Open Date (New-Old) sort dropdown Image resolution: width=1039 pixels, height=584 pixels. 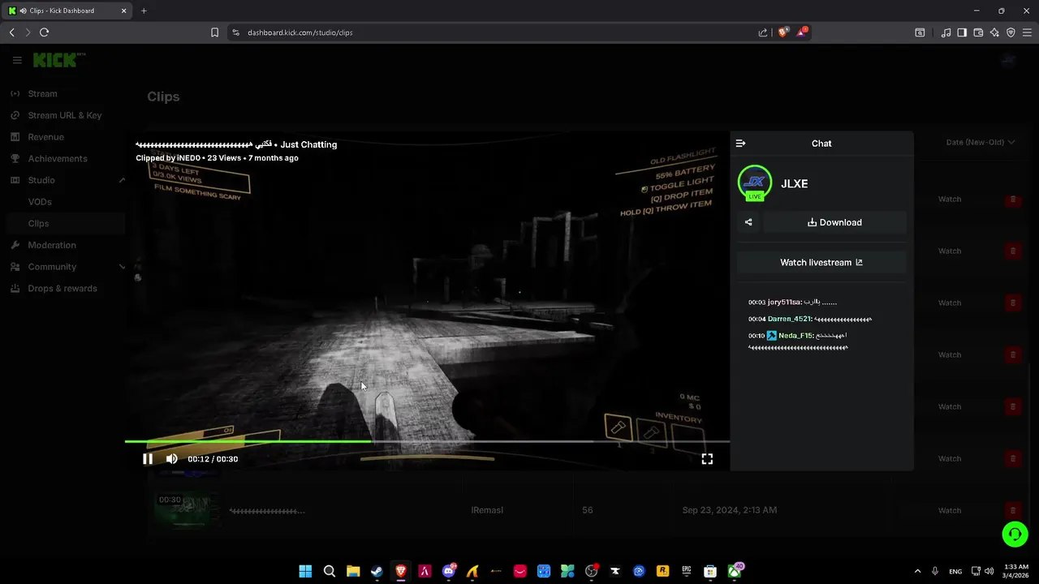pos(981,143)
